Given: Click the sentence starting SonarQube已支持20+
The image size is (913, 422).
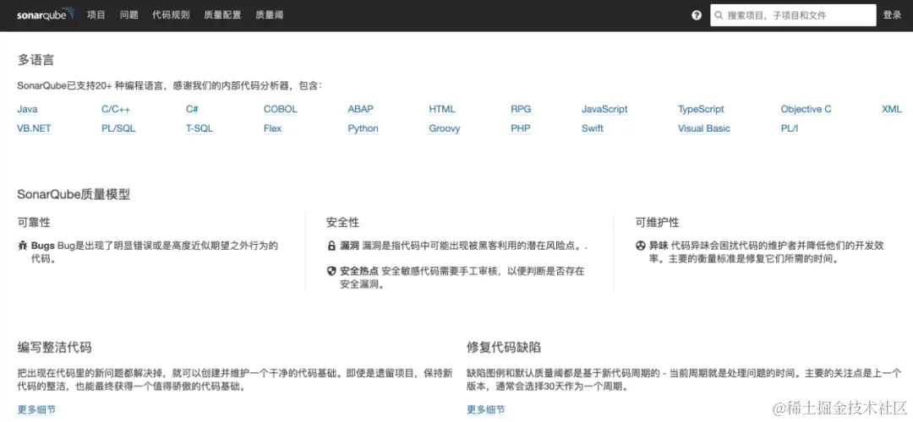Looking at the screenshot, I should [x=169, y=86].
